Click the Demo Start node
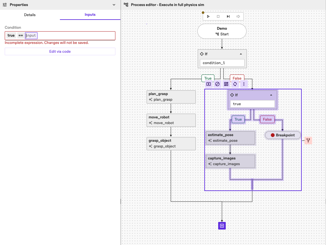Image resolution: width=326 pixels, height=245 pixels. tap(222, 31)
